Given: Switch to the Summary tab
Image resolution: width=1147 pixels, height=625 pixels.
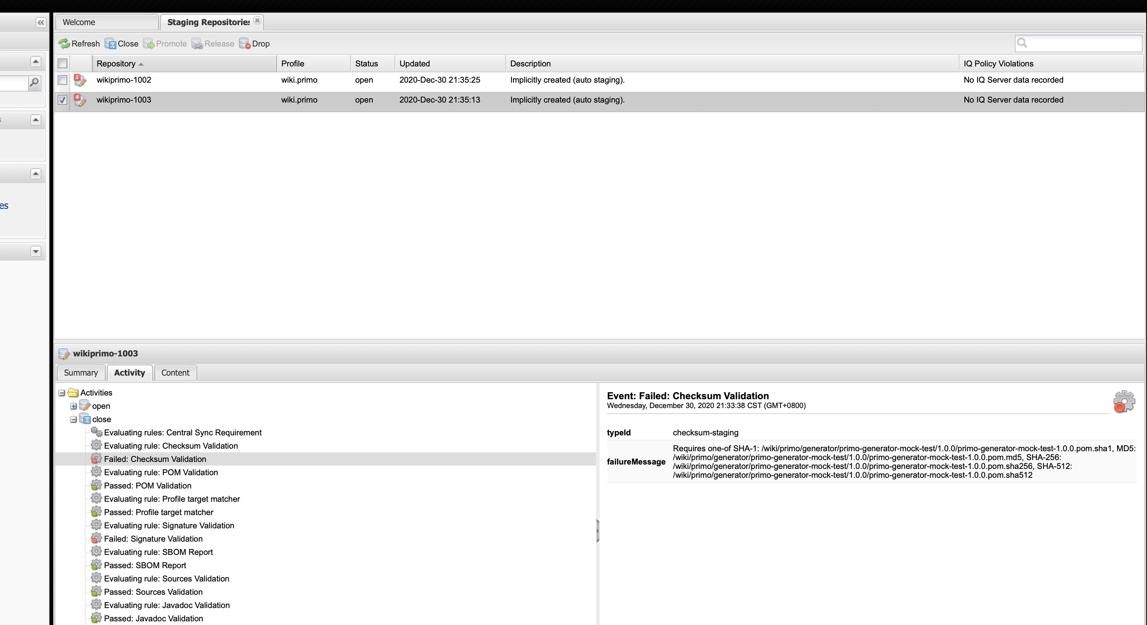Looking at the screenshot, I should (81, 373).
